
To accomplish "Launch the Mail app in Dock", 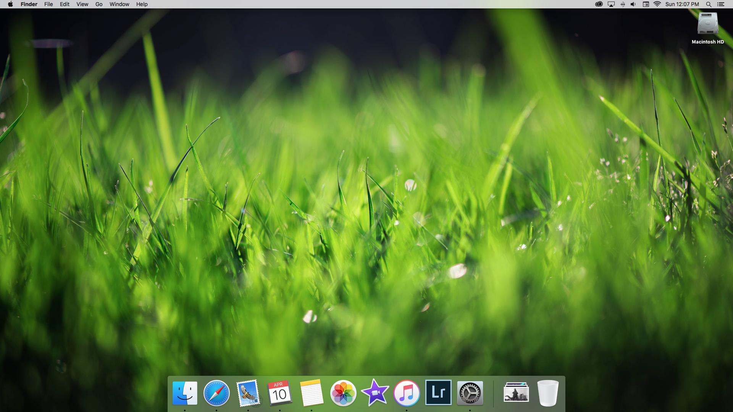I will (248, 393).
